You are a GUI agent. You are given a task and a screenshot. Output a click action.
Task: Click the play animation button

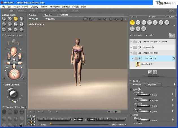(x=57, y=119)
